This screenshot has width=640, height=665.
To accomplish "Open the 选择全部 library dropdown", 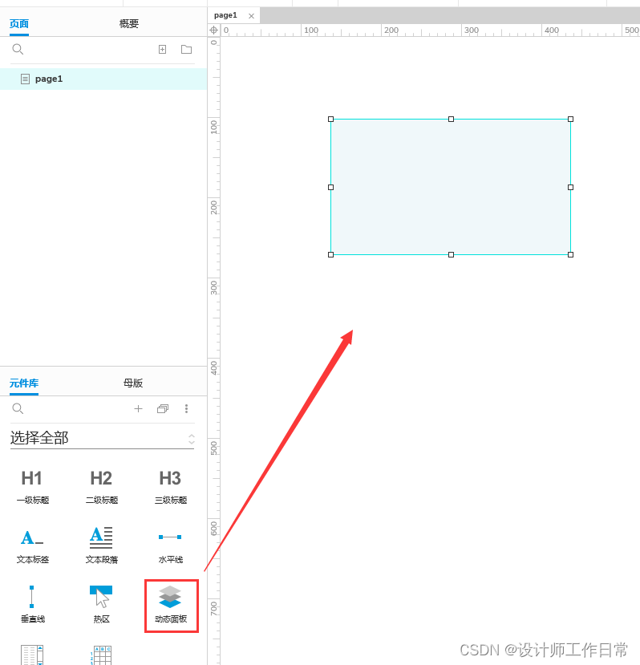I will [x=102, y=439].
